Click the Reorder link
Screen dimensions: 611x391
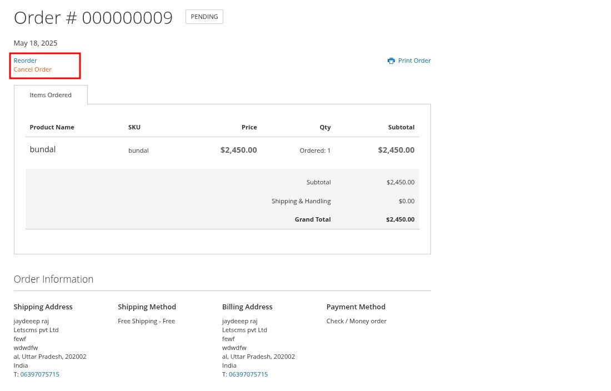coord(25,61)
